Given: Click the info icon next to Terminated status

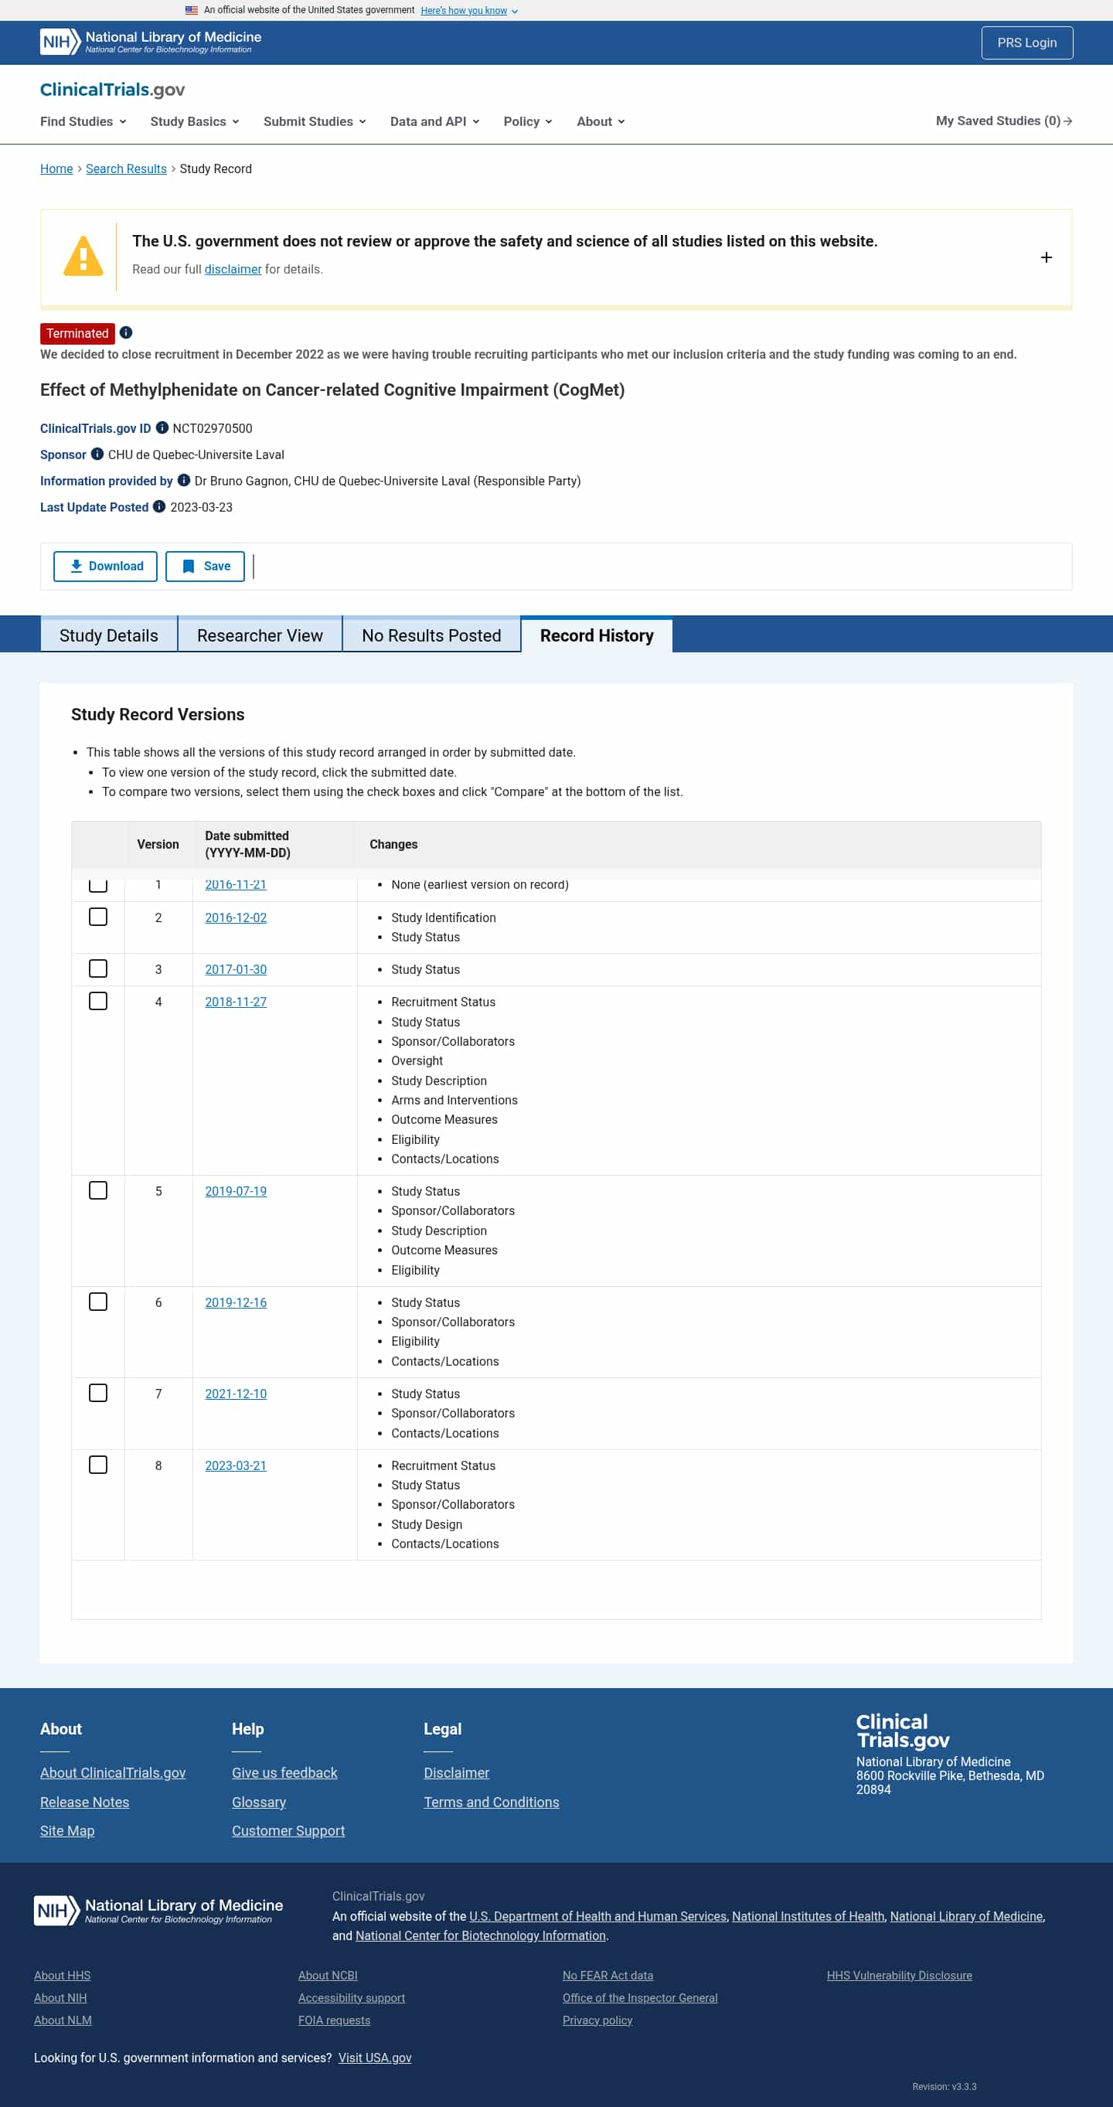Looking at the screenshot, I should [x=126, y=333].
